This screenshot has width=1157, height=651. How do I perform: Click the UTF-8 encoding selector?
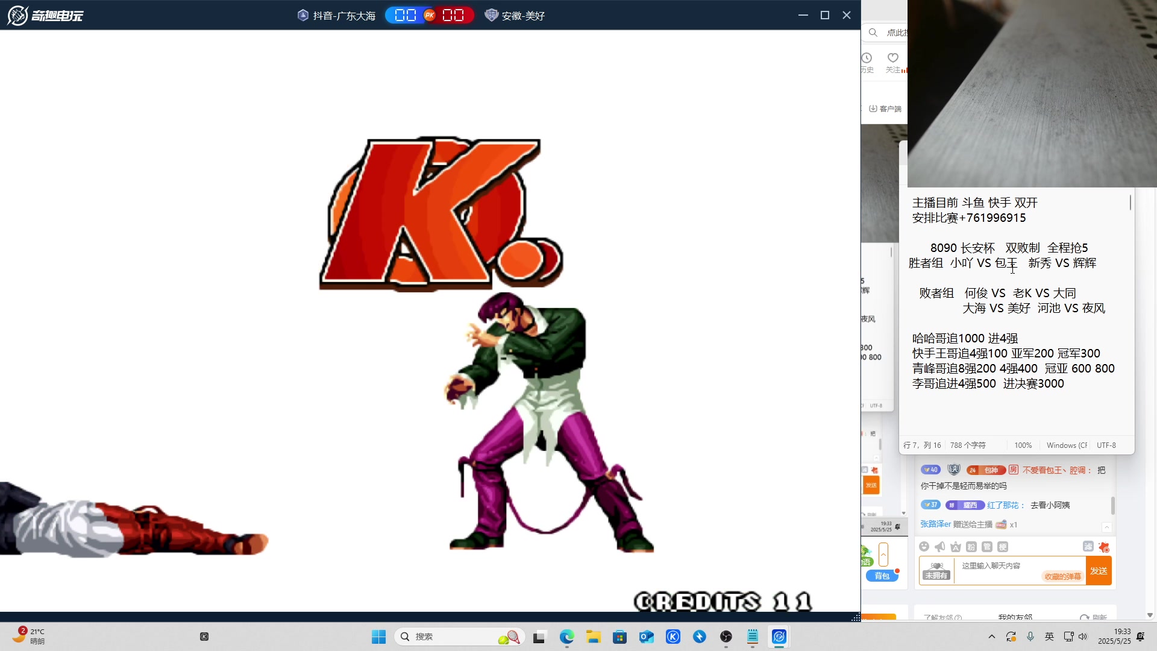pos(1106,445)
